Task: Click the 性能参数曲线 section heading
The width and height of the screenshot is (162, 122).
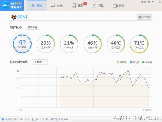Action: point(19,62)
